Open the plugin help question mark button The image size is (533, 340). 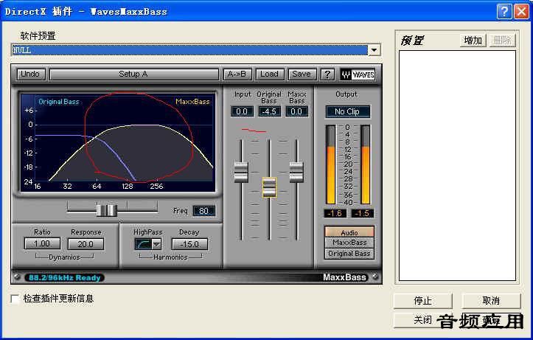327,74
